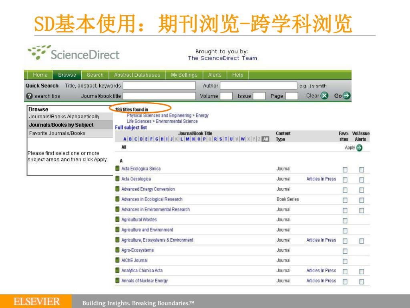This screenshot has height=308, width=410.
Task: Check Vol/Issue Alerts box for Annals of Nuclear Energy
Action: pyautogui.click(x=362, y=282)
